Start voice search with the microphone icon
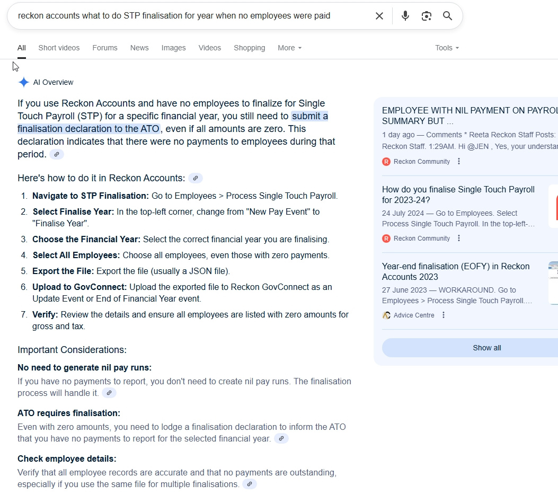 coord(405,16)
